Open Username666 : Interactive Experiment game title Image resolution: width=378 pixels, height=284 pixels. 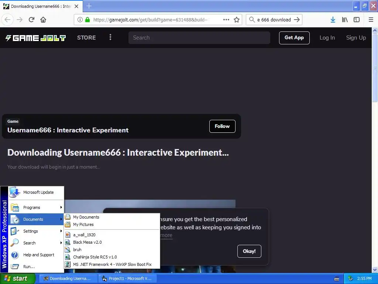pyautogui.click(x=68, y=130)
